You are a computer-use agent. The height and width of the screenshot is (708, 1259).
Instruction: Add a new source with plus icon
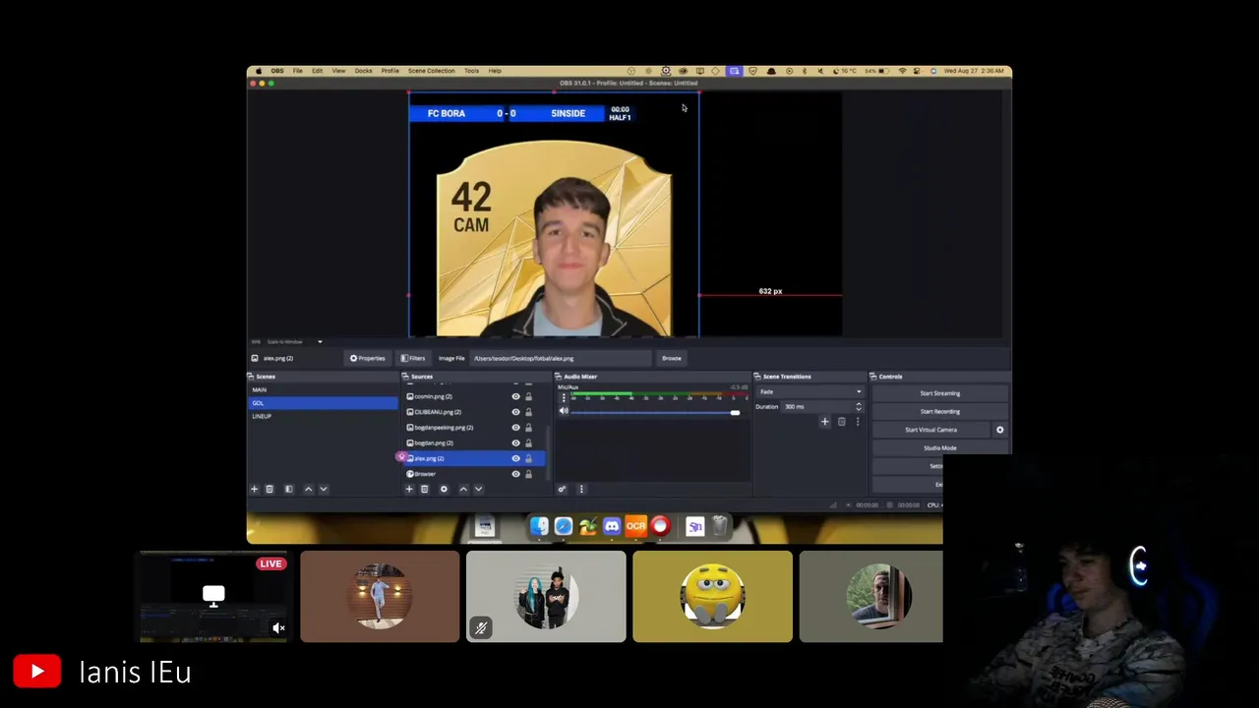[409, 489]
